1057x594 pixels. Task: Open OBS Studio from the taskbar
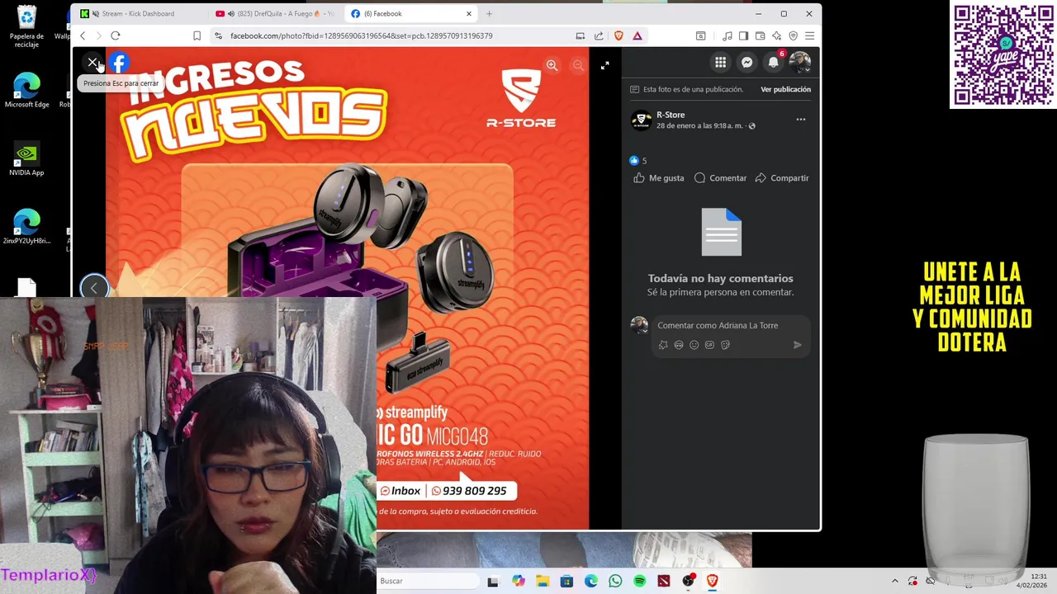[x=689, y=582]
